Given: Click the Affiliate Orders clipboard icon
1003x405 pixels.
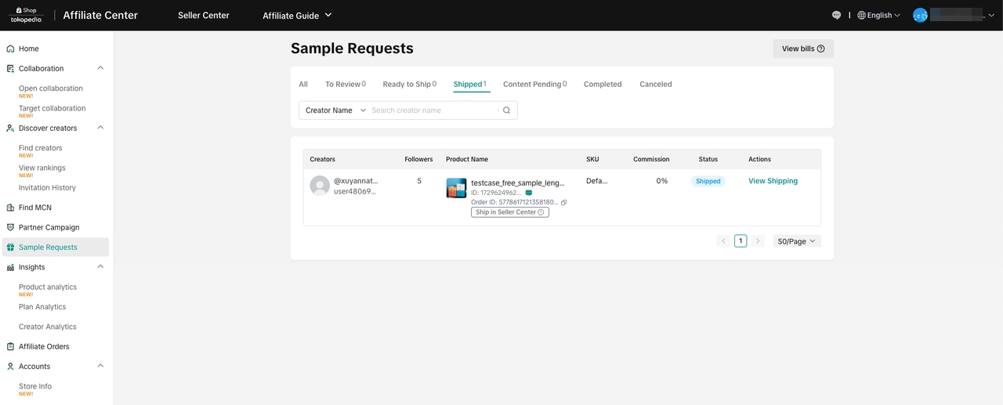Looking at the screenshot, I should 10,346.
